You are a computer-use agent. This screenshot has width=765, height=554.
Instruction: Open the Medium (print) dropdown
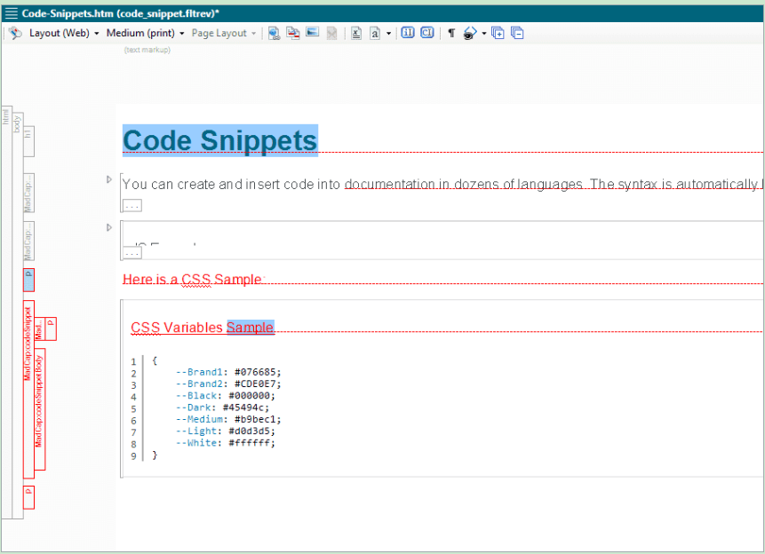click(146, 33)
